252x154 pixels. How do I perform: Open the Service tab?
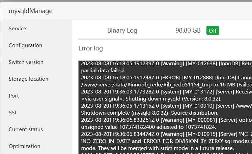pyautogui.click(x=18, y=29)
